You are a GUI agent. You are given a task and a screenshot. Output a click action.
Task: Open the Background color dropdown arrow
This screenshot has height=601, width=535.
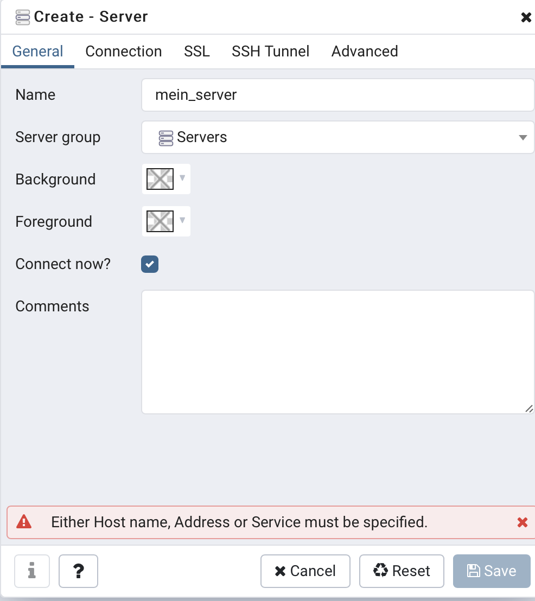(x=182, y=178)
